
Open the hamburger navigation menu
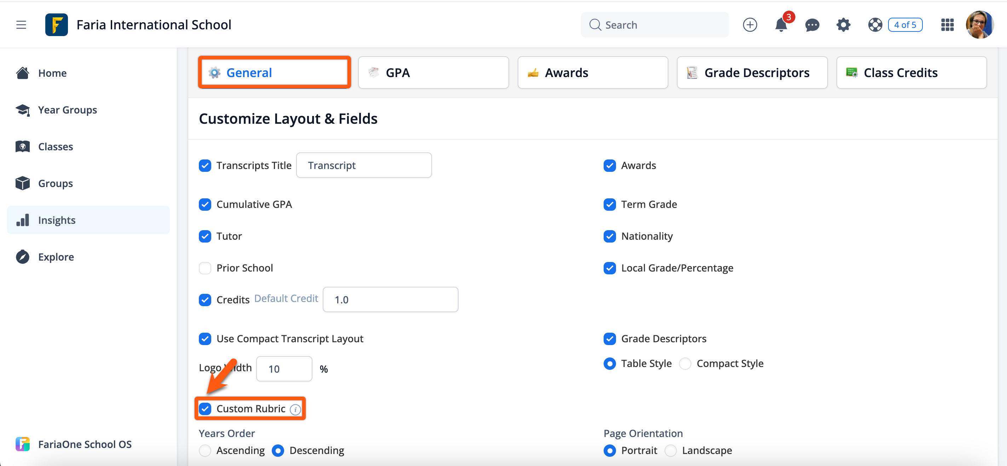click(x=21, y=25)
